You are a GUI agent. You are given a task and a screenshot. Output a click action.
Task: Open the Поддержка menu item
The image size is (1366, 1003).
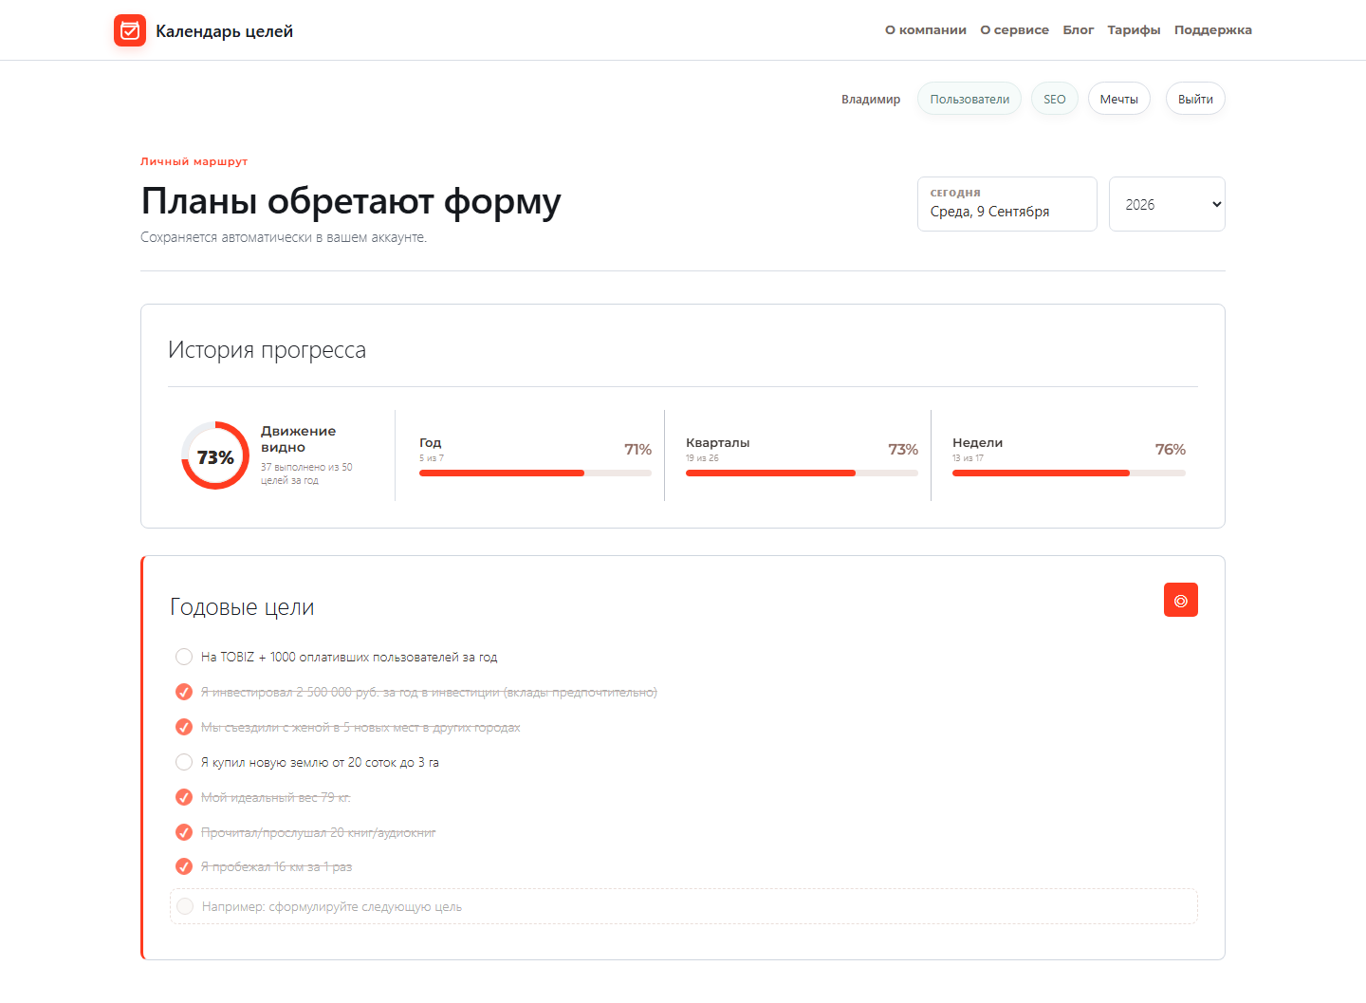(x=1213, y=30)
